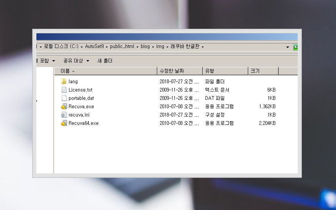Select the lang folder name

coord(73,81)
